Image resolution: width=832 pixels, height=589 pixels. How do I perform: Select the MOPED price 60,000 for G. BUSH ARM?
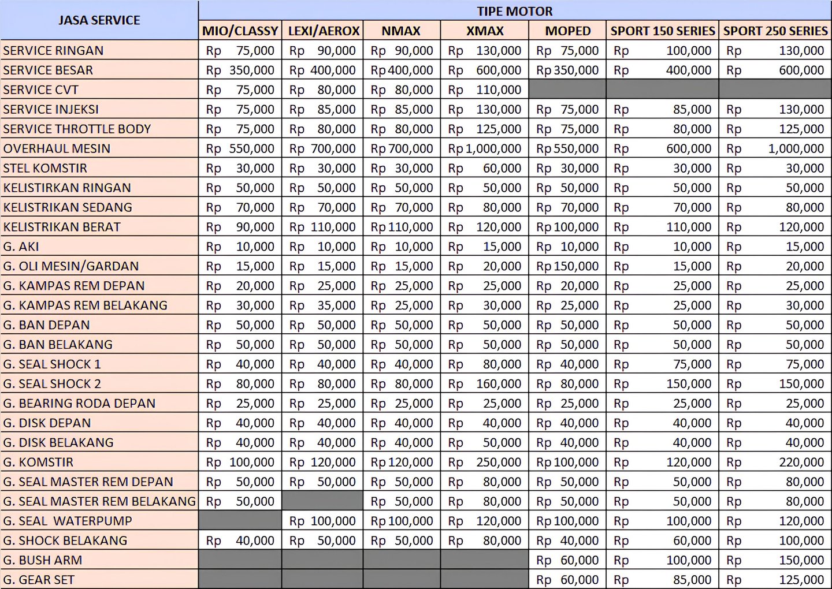click(x=568, y=561)
